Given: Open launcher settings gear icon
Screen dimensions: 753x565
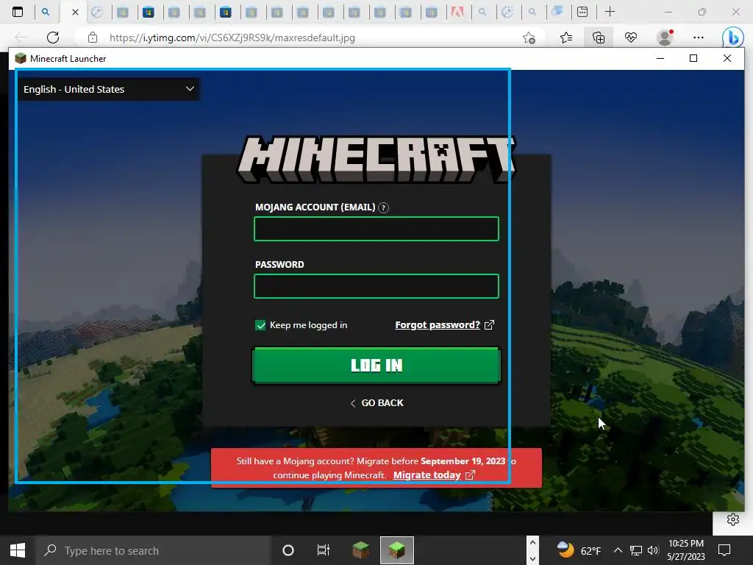Looking at the screenshot, I should click(x=733, y=519).
